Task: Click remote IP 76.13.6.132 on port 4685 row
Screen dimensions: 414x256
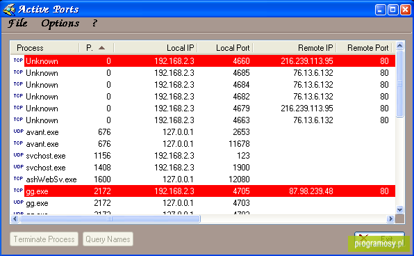Action: pyautogui.click(x=313, y=73)
